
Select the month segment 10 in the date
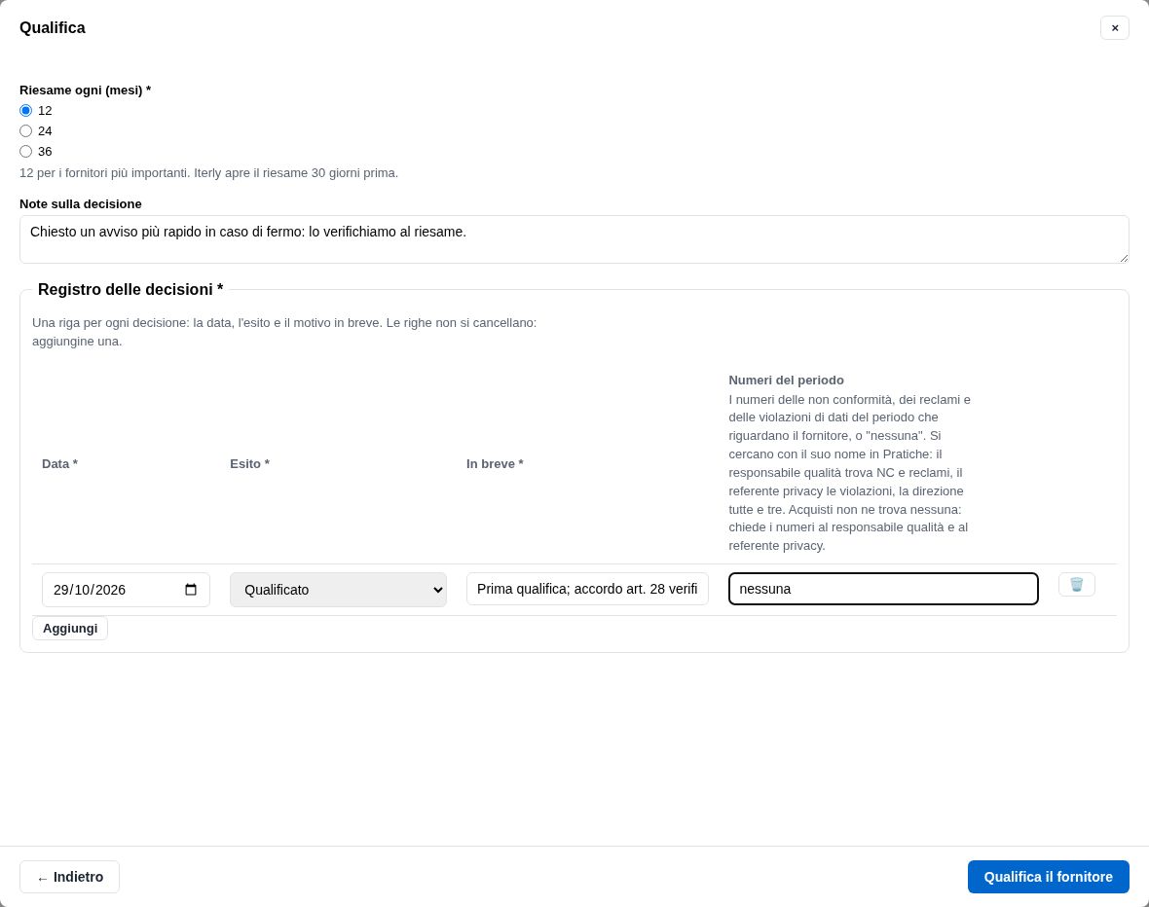coord(82,590)
